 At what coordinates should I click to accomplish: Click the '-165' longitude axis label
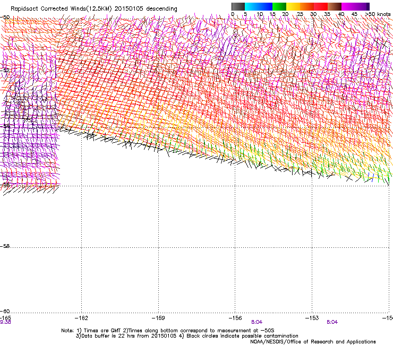point(5,318)
